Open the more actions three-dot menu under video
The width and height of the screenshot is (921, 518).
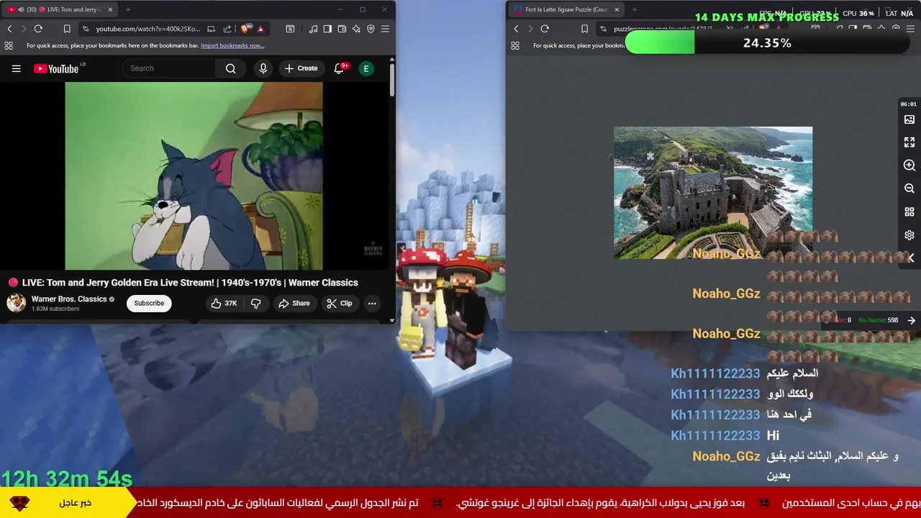372,304
